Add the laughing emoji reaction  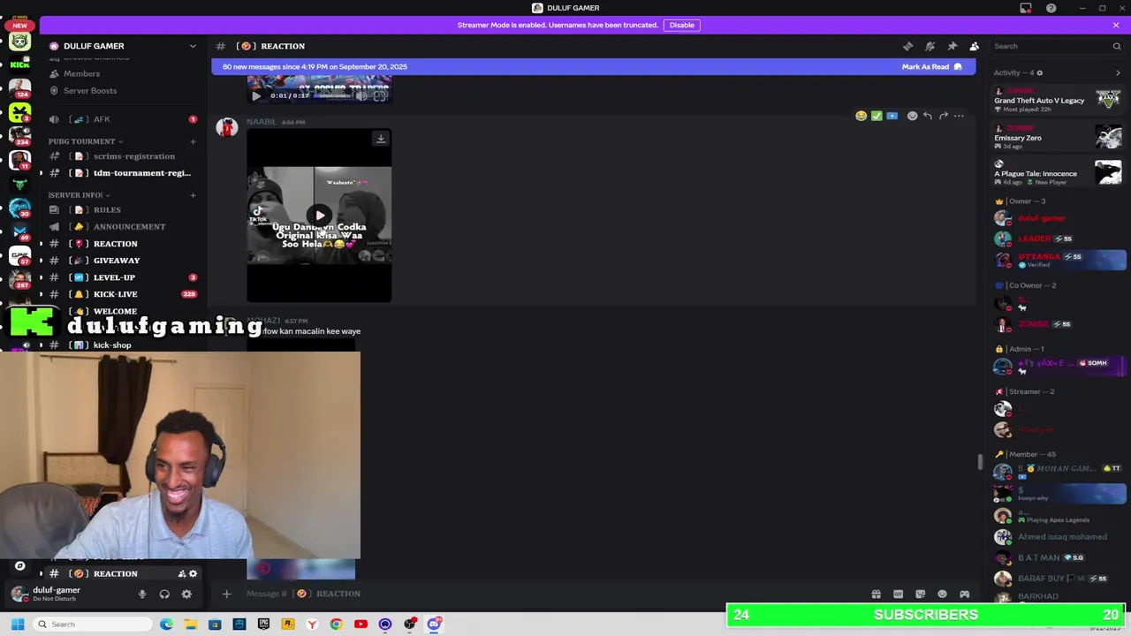(x=861, y=116)
